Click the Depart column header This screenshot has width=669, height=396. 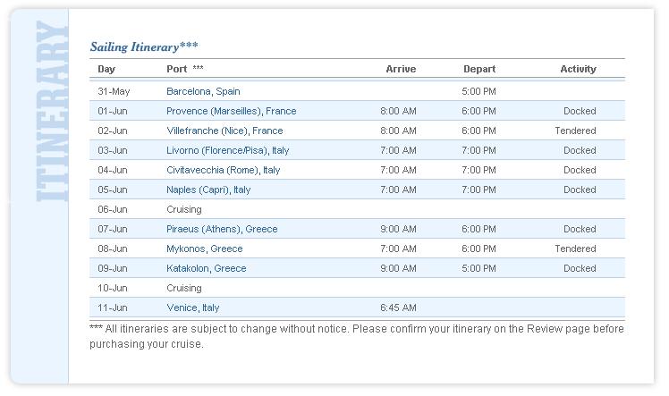pyautogui.click(x=479, y=69)
